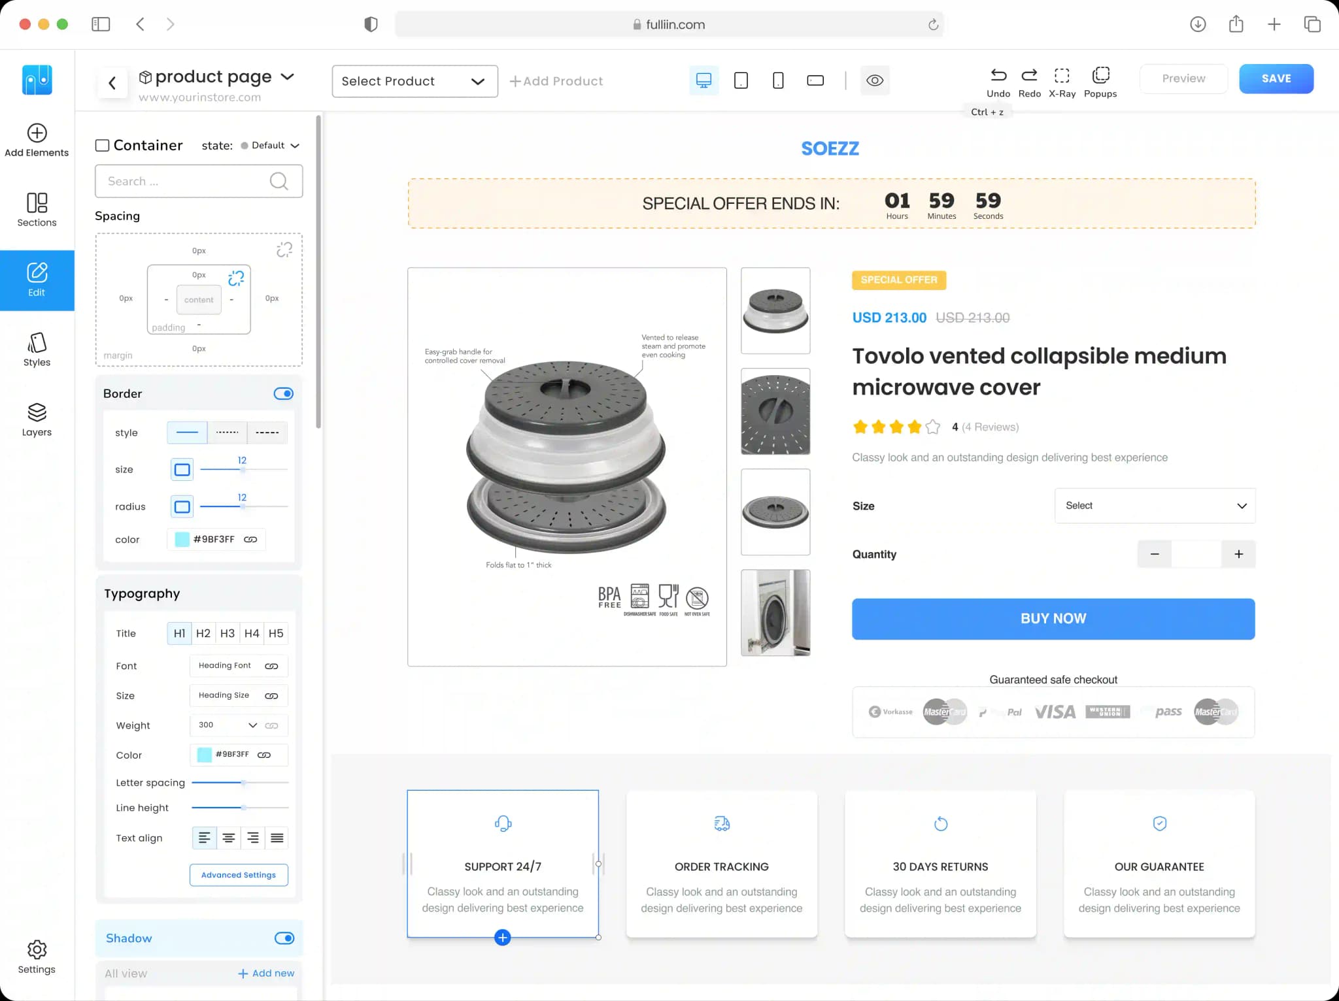Select H2 title level
The width and height of the screenshot is (1339, 1001).
(x=203, y=633)
